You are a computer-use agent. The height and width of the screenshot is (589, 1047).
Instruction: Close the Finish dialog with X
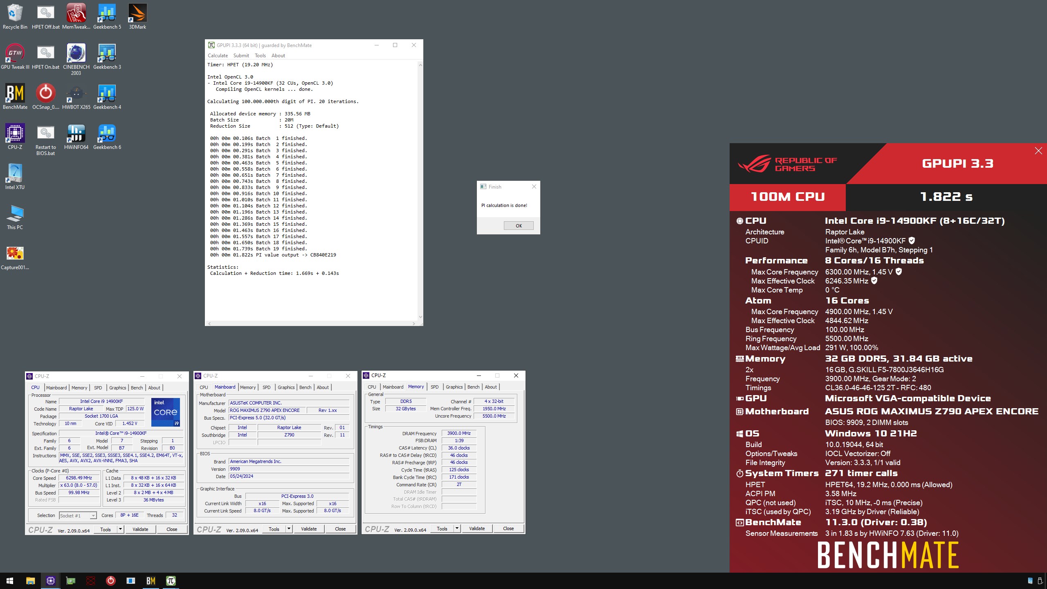click(534, 187)
